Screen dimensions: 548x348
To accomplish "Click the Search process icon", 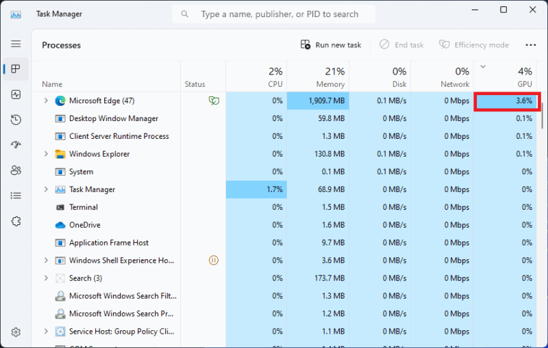I will coord(60,278).
